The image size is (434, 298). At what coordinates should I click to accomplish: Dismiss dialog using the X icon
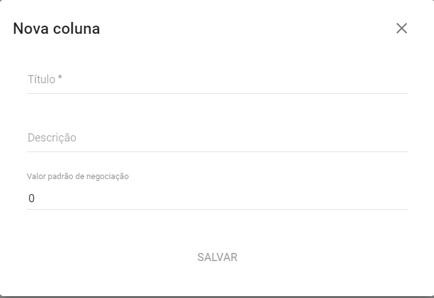(x=401, y=29)
